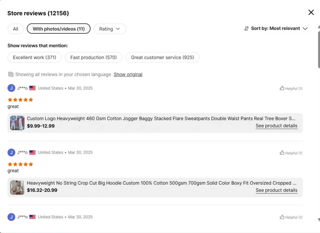Click the J avatar of the hoodie review
320x233 pixels.
coord(12,152)
